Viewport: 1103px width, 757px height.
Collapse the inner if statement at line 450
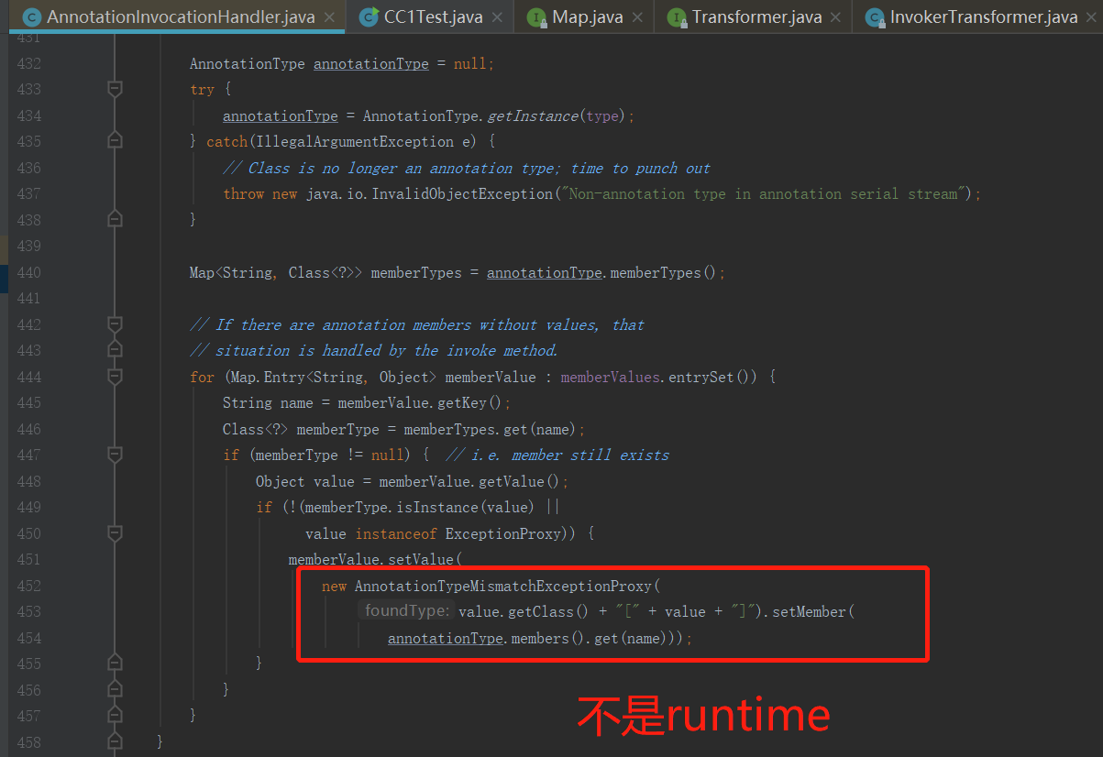115,533
